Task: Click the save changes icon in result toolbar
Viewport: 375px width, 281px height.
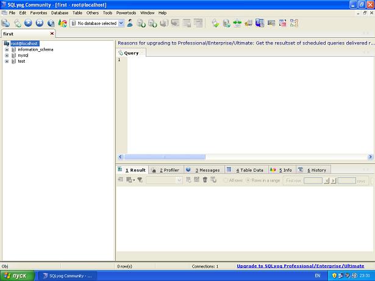Action: pyautogui.click(x=196, y=179)
